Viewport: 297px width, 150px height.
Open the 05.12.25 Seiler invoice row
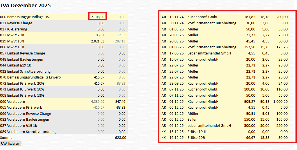coord(192,120)
